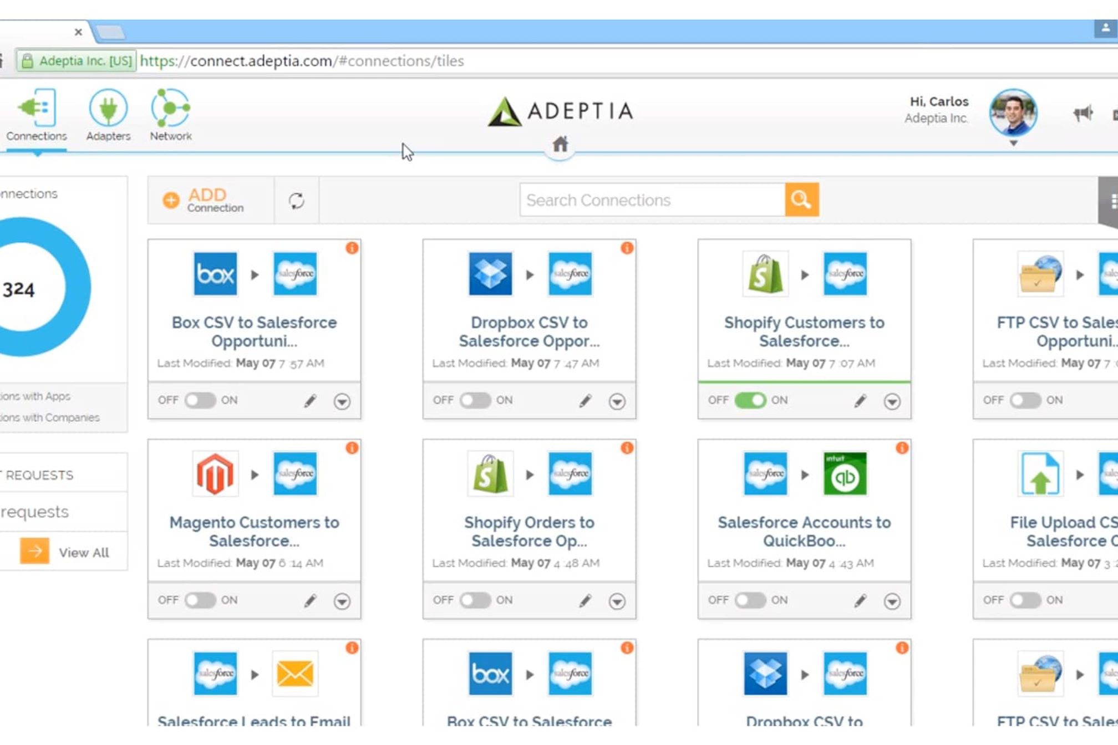Image resolution: width=1118 pixels, height=745 pixels.
Task: Click the orange search magnifier button
Action: 801,200
